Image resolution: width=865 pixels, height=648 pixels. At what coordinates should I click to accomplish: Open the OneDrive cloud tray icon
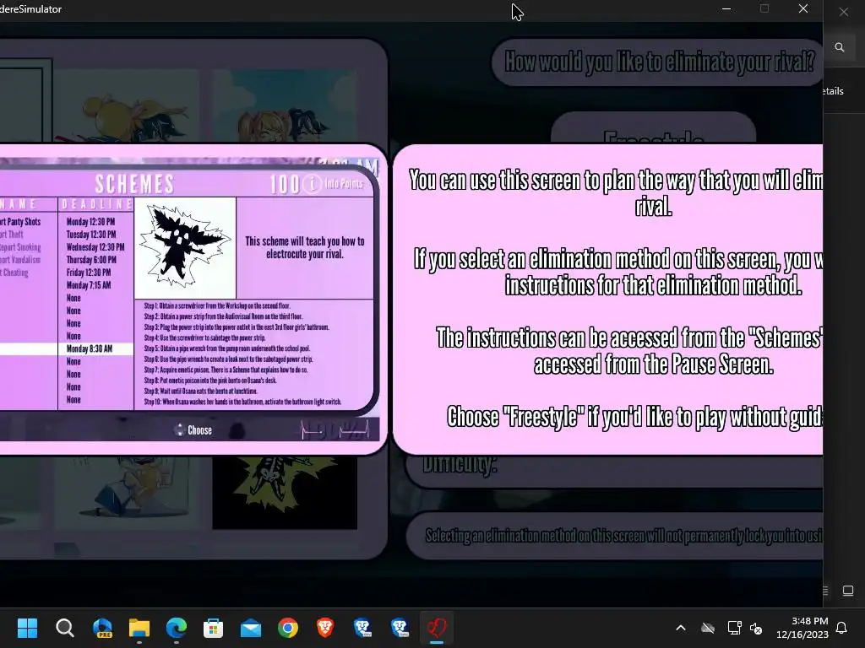[708, 628]
